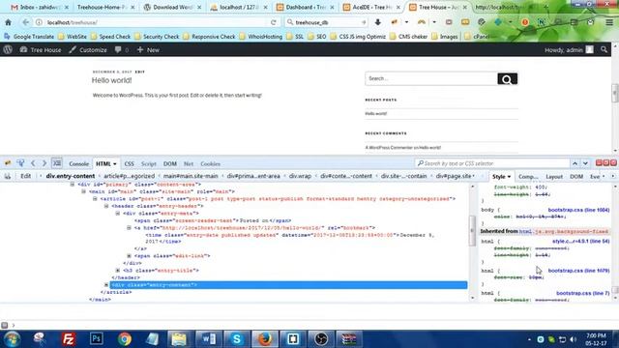Open the Hello world! post title
619x348 pixels.
point(112,80)
